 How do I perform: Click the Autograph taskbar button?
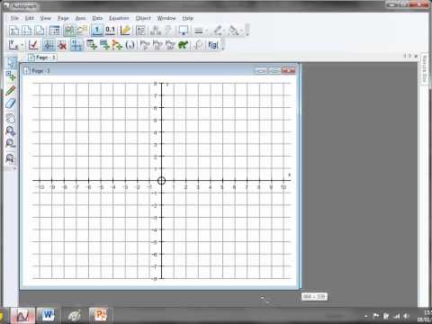(22, 315)
